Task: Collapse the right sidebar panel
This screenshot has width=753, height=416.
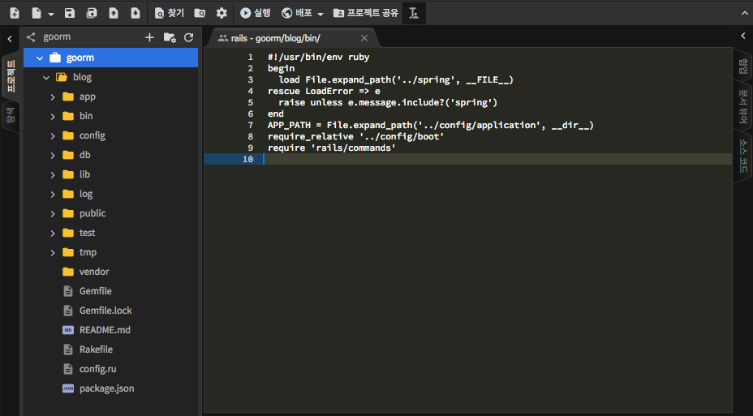Action: point(742,36)
